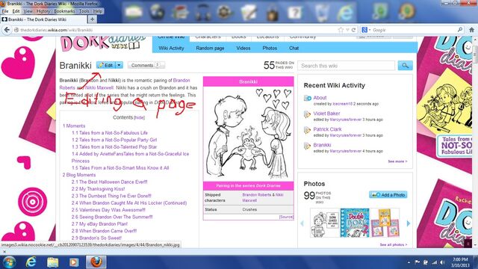Click the Google search magnifier icon
The height and width of the screenshot is (269, 478).
point(460,30)
